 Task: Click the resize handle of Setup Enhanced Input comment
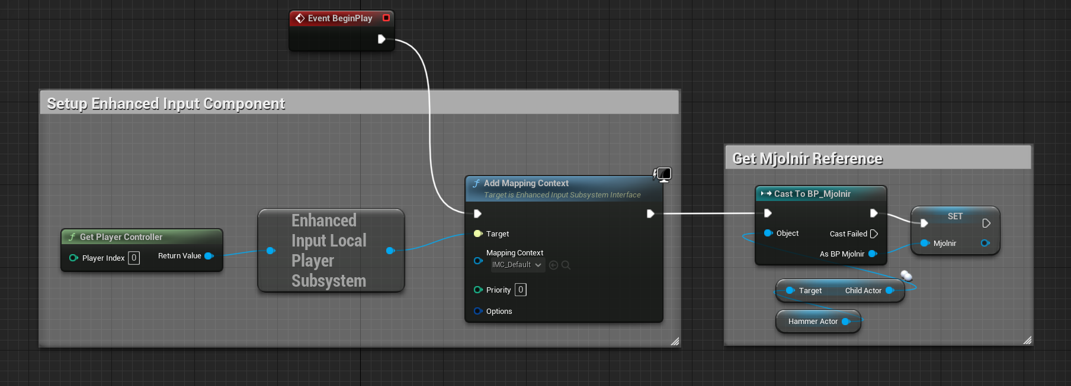(675, 341)
